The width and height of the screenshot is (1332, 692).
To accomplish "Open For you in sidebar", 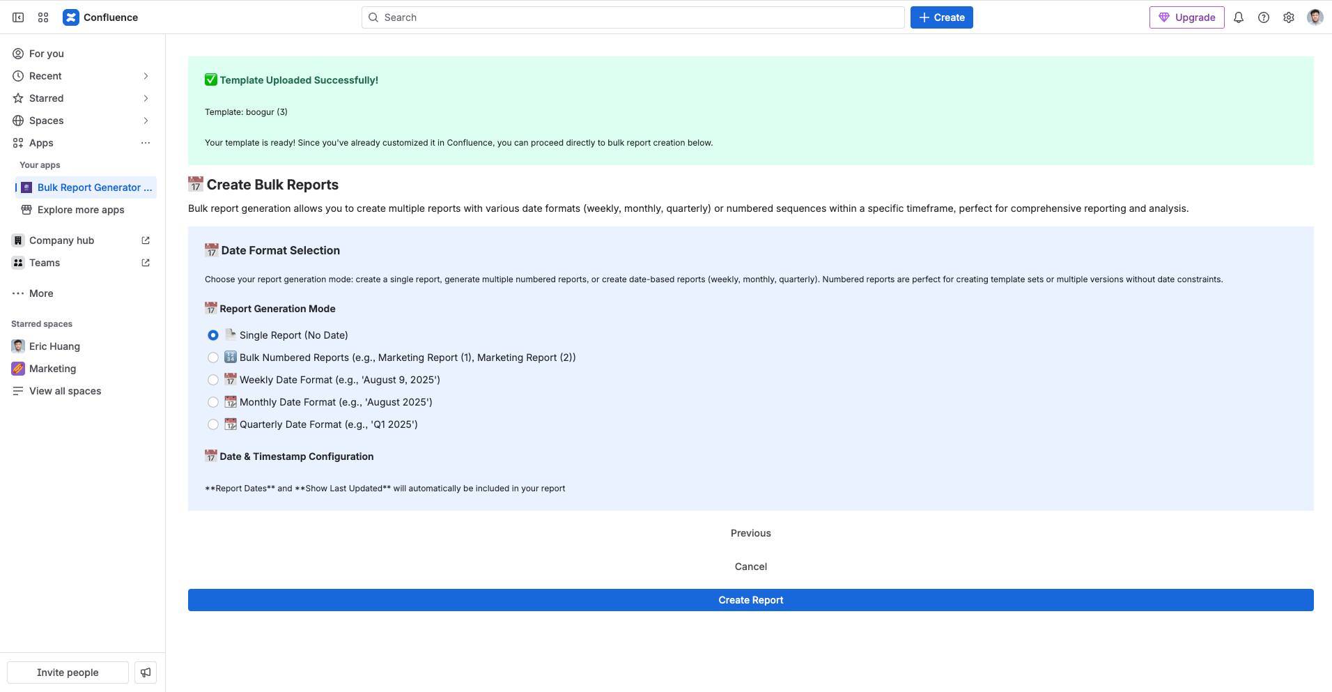I will [x=82, y=54].
